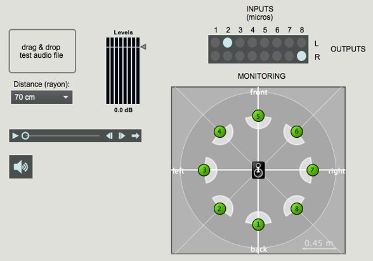Select microphone 3 in monitoring view

204,170
